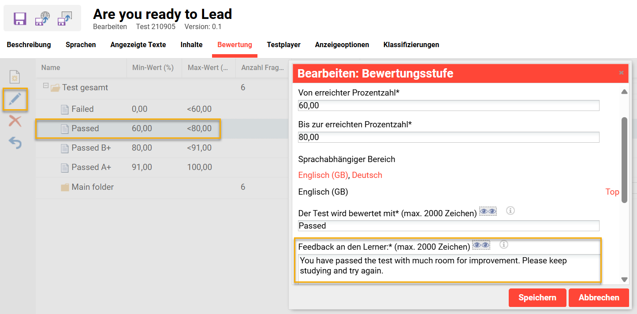Open the info tooltip beside the feedback field
Viewport: 637px width, 314px height.
(x=503, y=244)
